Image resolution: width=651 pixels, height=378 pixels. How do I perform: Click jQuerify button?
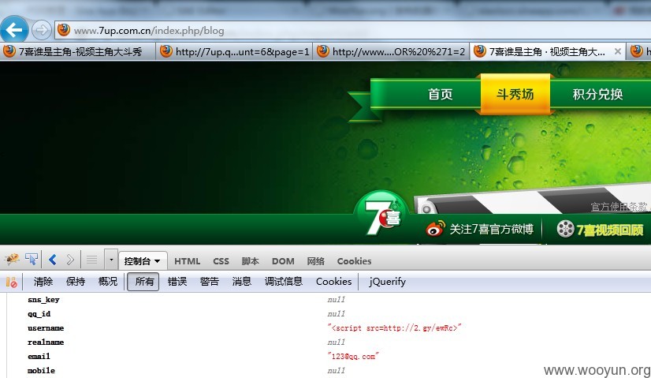point(387,282)
